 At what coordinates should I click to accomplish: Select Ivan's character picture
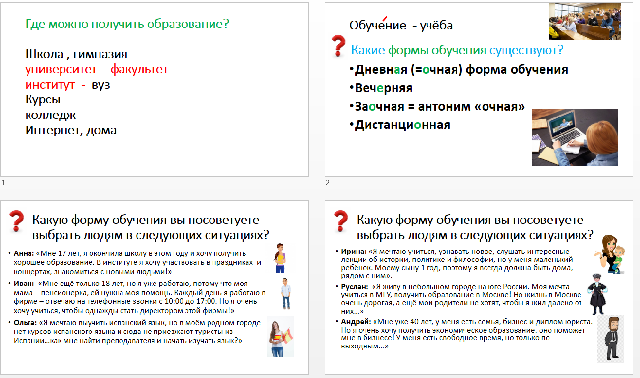tap(285, 293)
